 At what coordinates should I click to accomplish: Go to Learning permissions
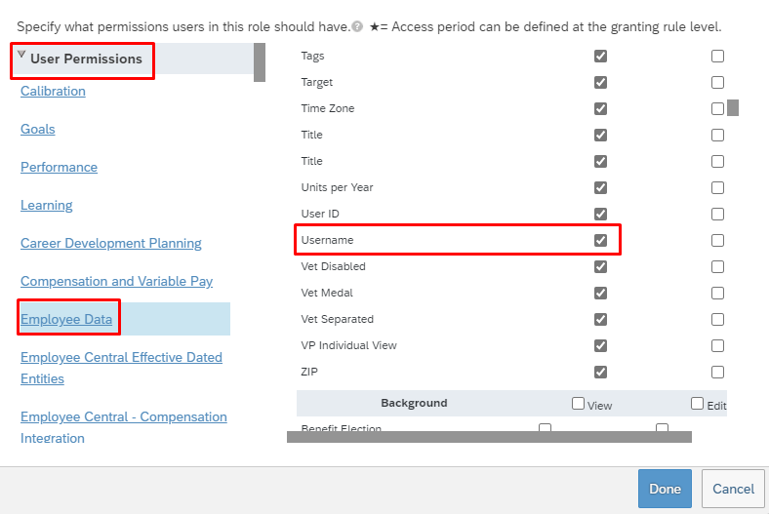(47, 205)
